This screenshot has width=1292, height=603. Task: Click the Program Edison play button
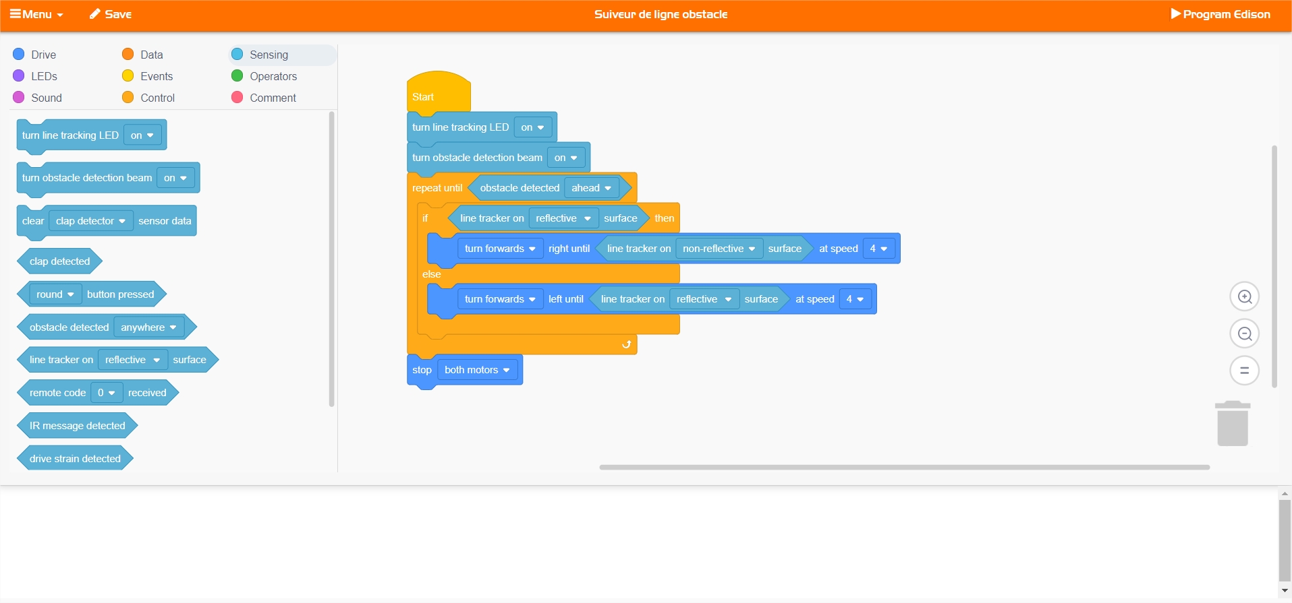point(1220,14)
